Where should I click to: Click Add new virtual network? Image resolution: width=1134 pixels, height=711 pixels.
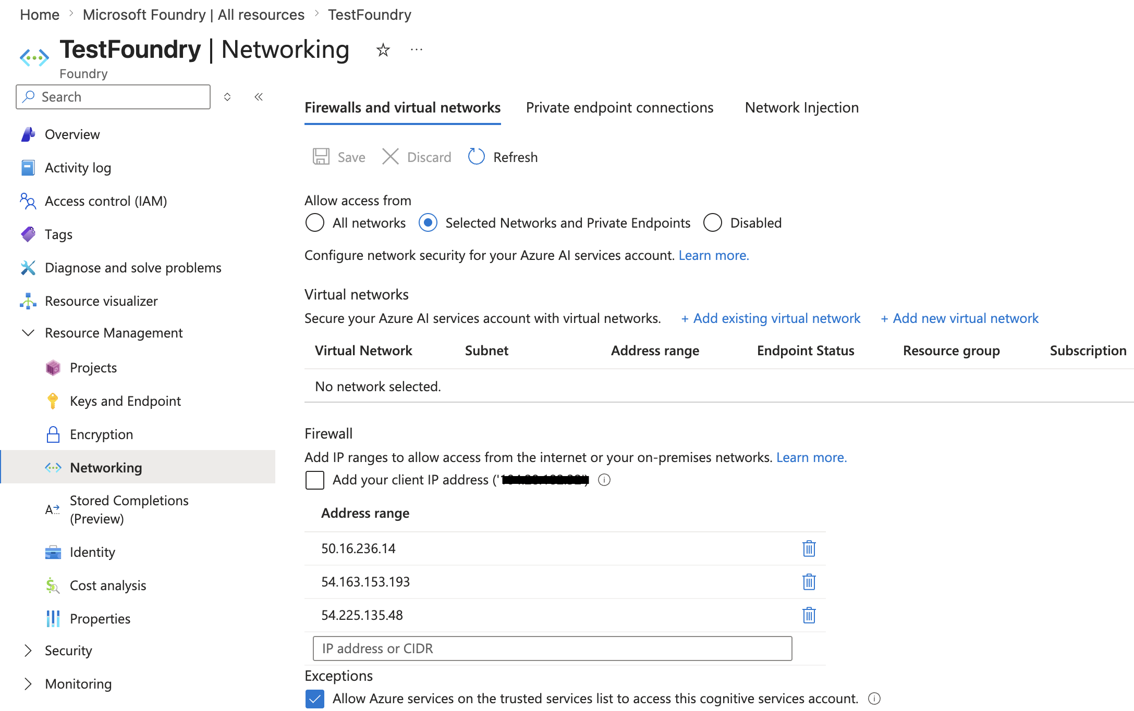(x=960, y=318)
